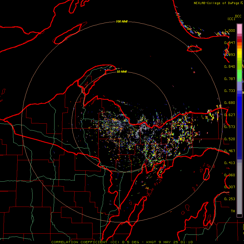Click the 100 NMI range ring label

pyautogui.click(x=122, y=21)
